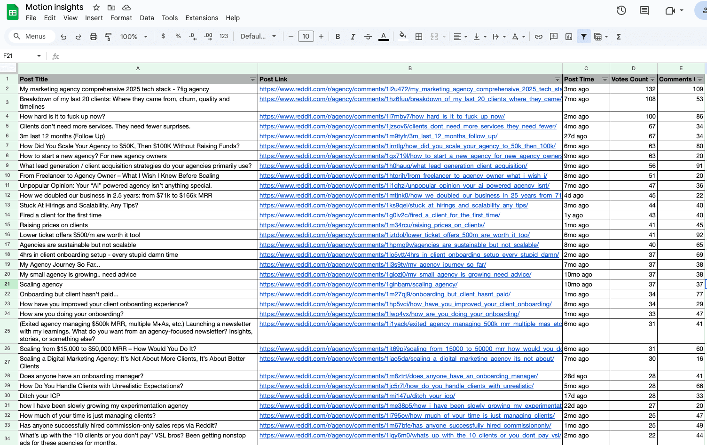The width and height of the screenshot is (707, 445).
Task: Open Post Title column filter dropdown
Action: pos(252,79)
